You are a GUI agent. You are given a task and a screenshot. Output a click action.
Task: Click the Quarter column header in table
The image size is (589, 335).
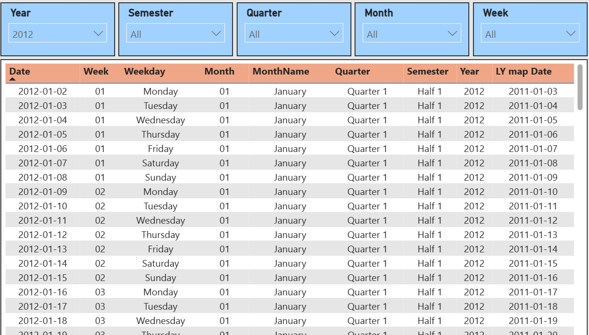point(352,72)
